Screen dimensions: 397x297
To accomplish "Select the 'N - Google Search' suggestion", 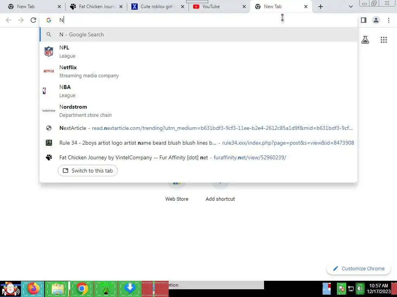I will [198, 34].
